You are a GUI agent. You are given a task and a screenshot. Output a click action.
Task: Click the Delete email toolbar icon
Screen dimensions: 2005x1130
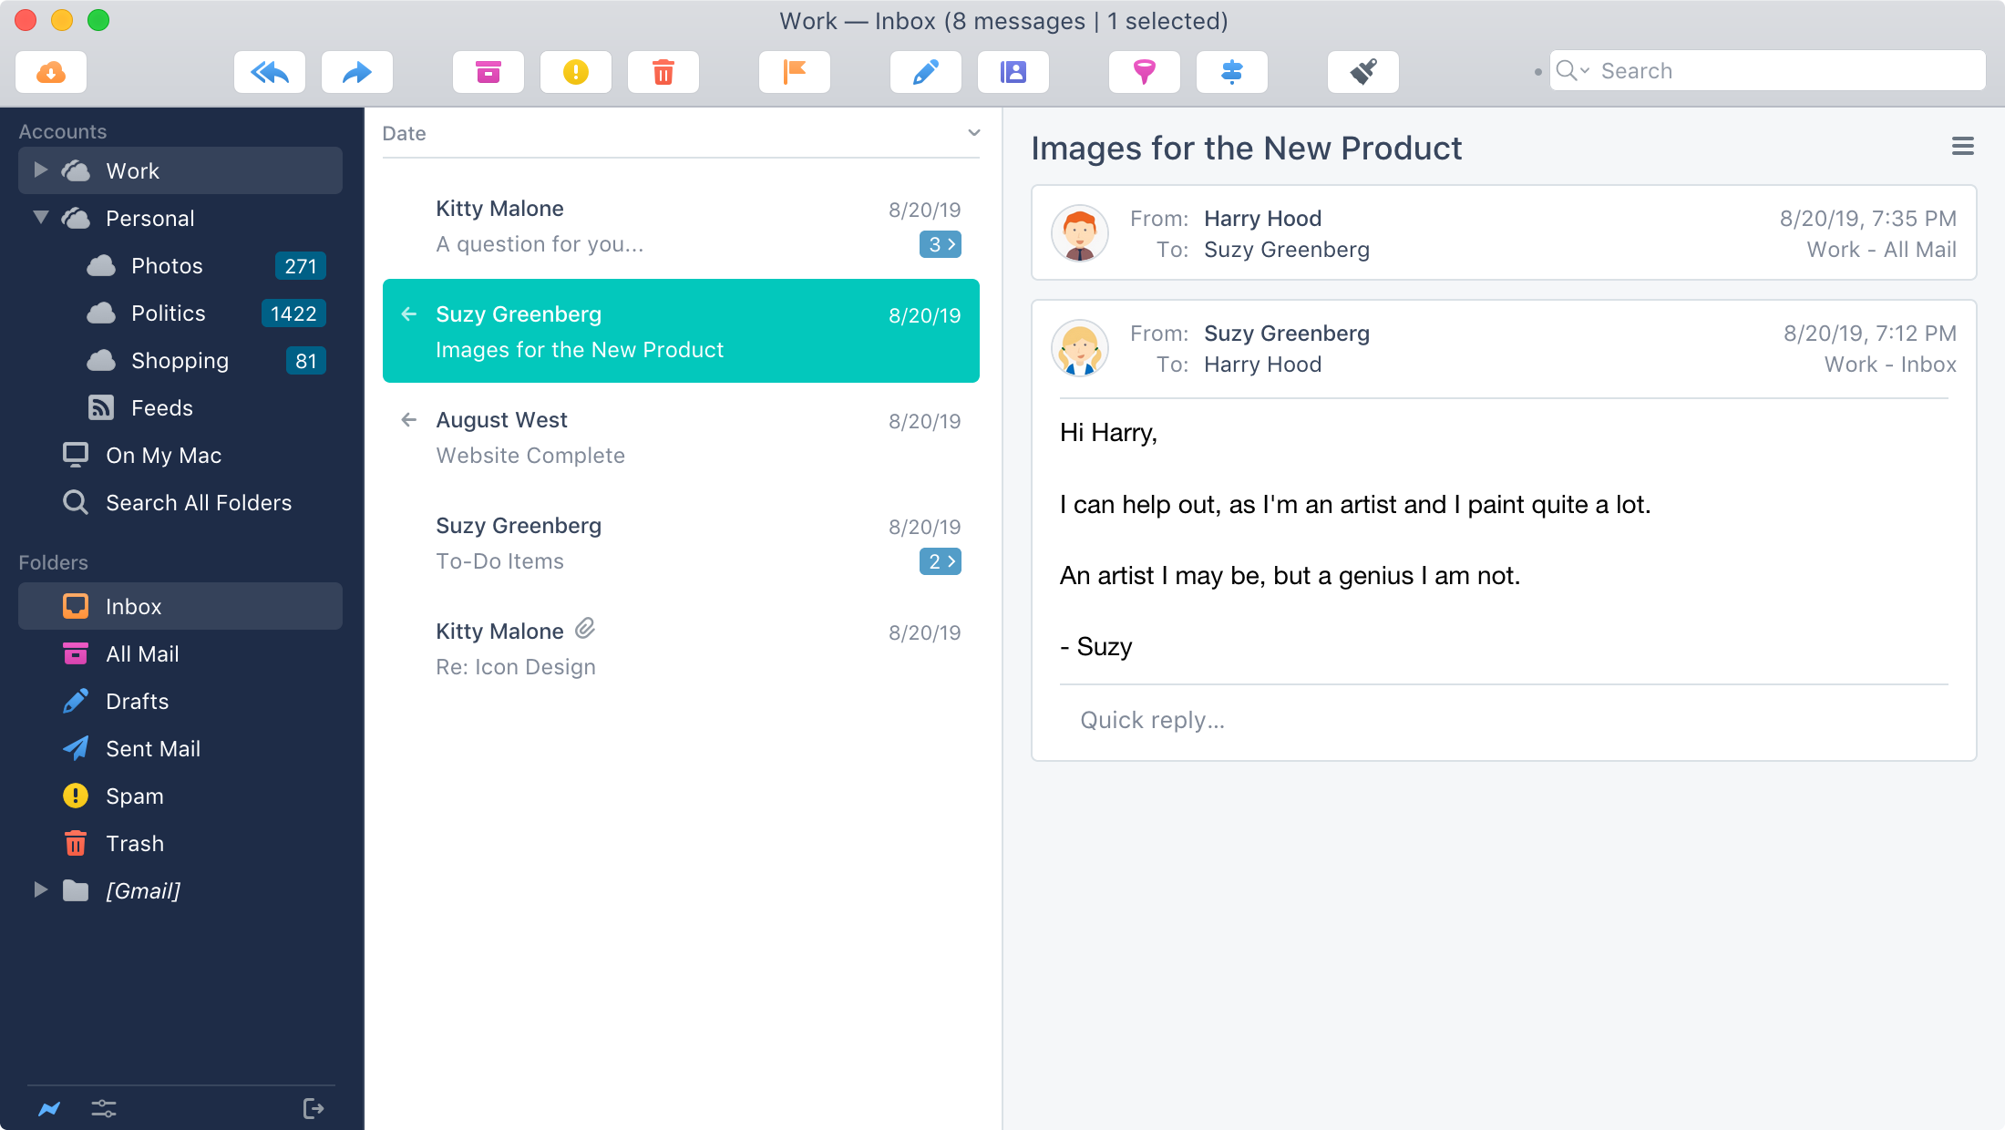tap(661, 73)
